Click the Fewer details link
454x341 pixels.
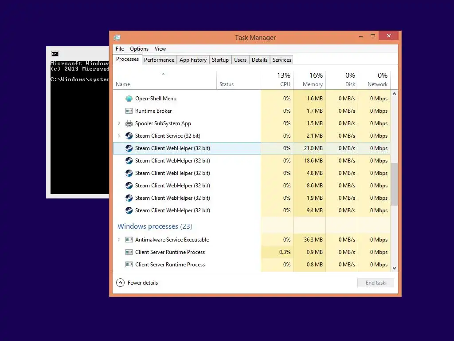[142, 283]
